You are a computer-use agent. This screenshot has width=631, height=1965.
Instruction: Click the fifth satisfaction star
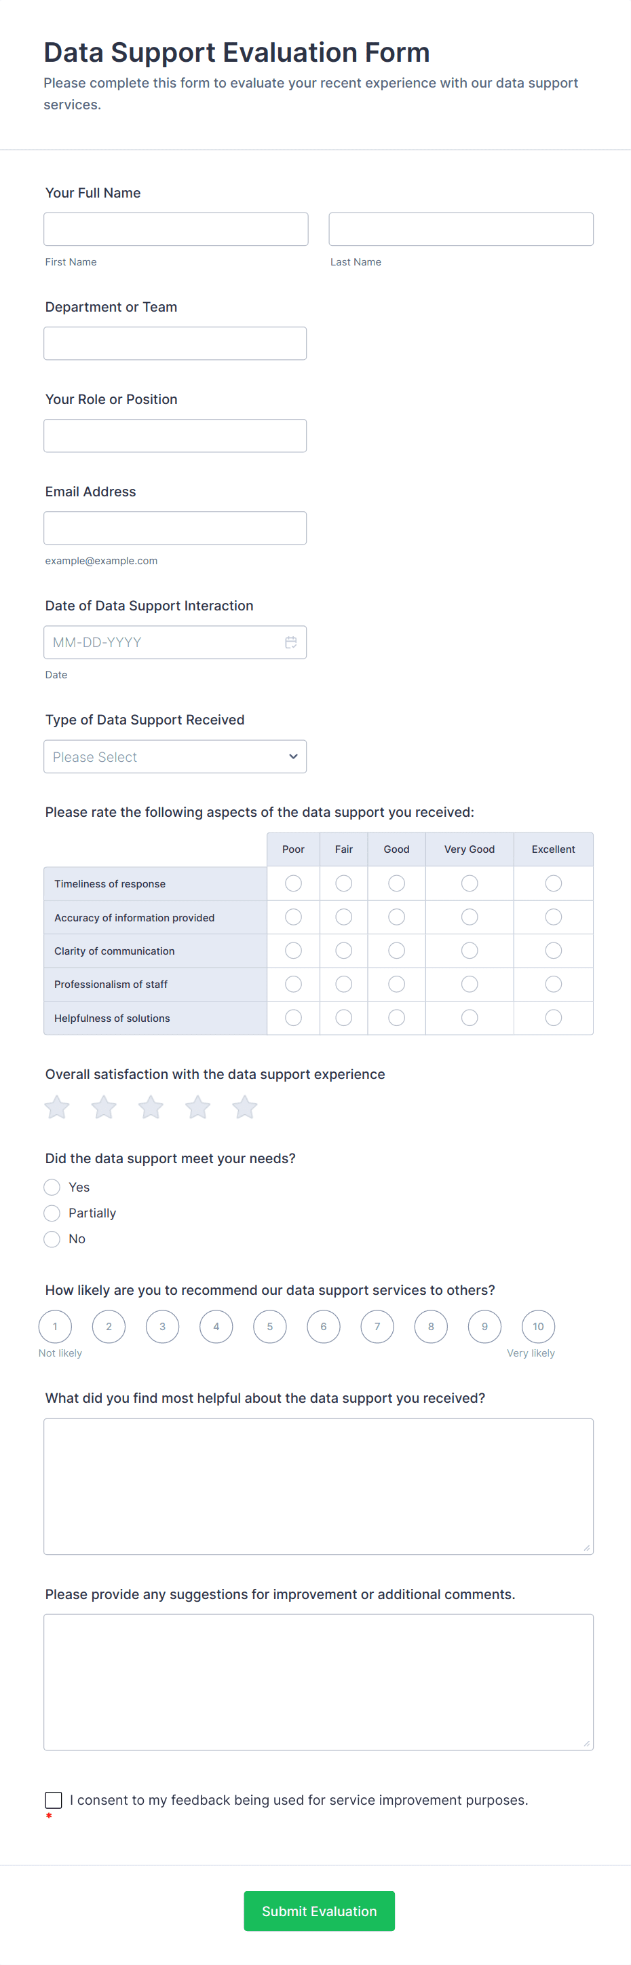tap(244, 1107)
